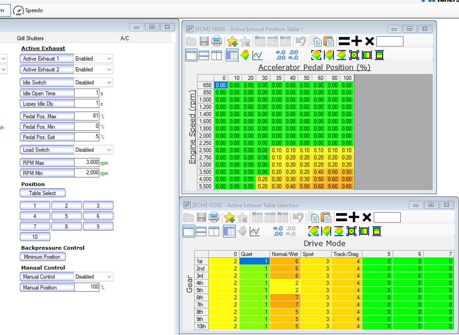Viewport: 459px width, 335px height.
Task: Open folder icon in Table Selection window
Action: tap(189, 217)
